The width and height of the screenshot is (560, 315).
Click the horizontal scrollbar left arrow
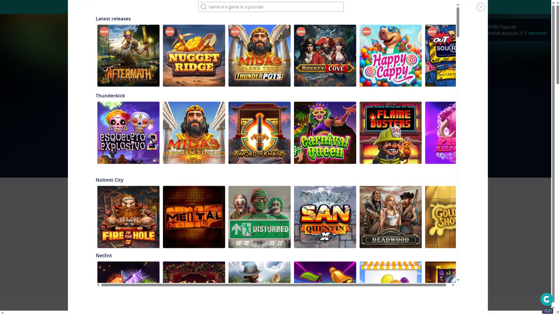click(98, 285)
